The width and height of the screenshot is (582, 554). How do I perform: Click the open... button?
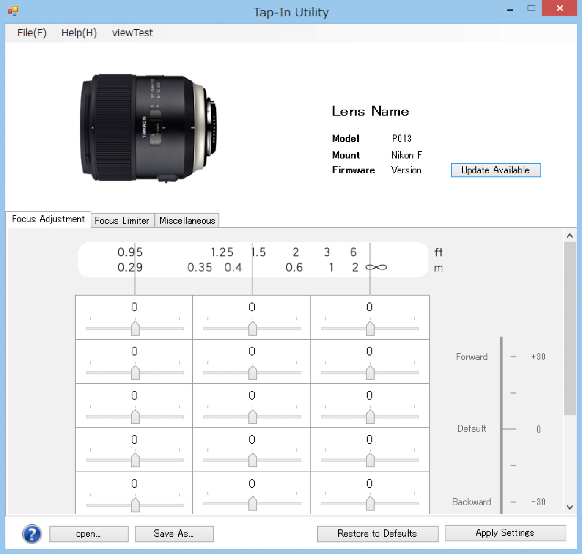(x=88, y=534)
